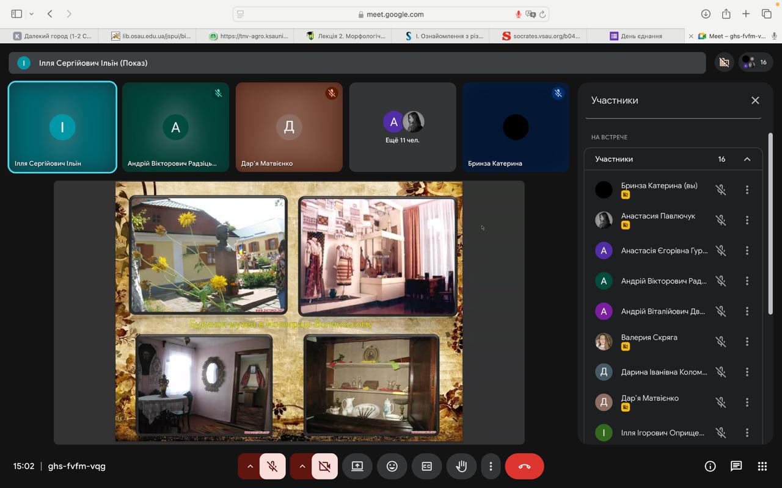
Task: Open the activities grid icon
Action: (x=762, y=466)
